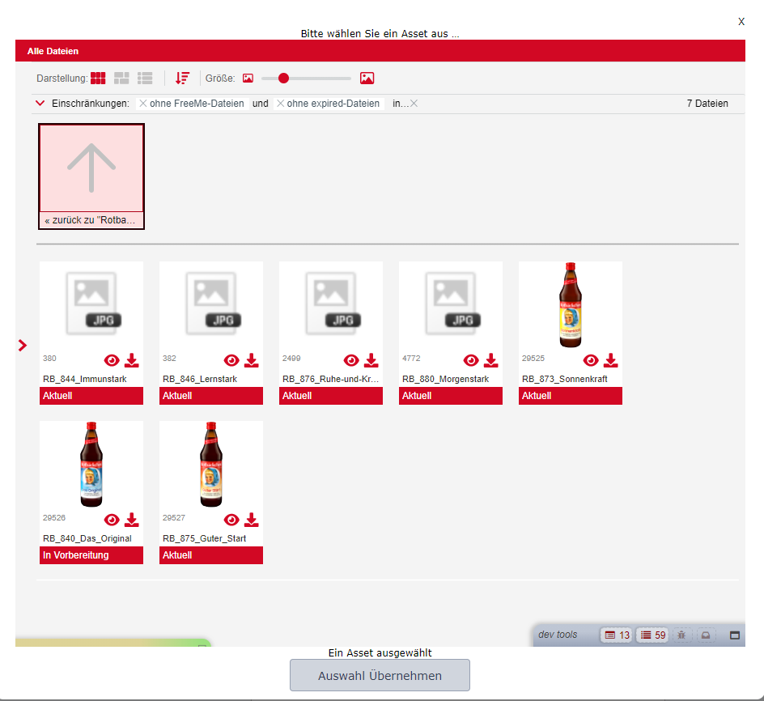Expand the left red arrow panel
The width and height of the screenshot is (764, 701).
click(22, 345)
